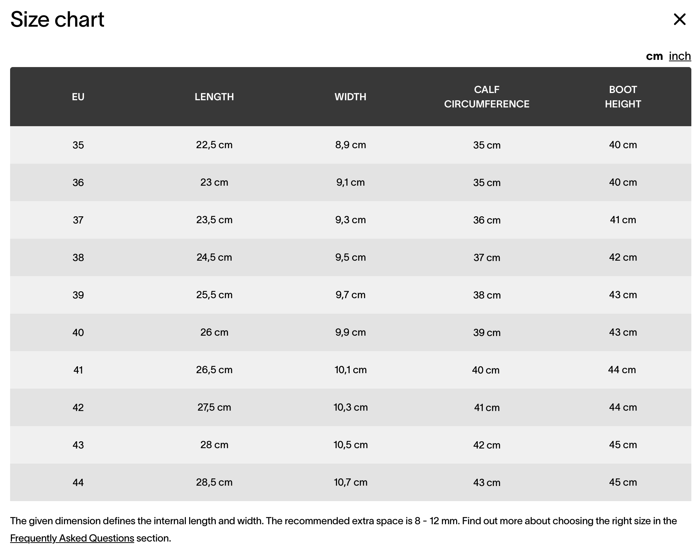Click the 22,5 cm length value
Screen dimensions: 700x548
click(x=214, y=145)
